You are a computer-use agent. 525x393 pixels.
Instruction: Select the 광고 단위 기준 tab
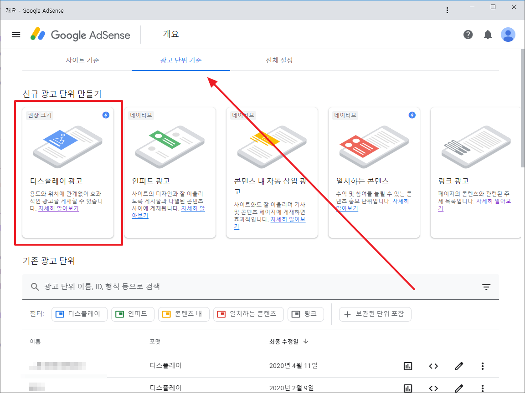181,60
